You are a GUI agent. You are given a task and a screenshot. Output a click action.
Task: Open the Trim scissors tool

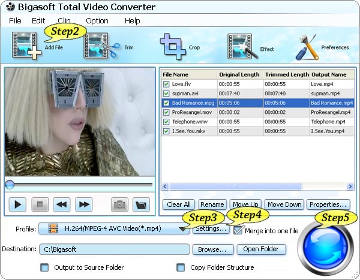click(x=102, y=46)
